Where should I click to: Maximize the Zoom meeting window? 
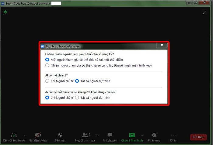click(x=195, y=2)
